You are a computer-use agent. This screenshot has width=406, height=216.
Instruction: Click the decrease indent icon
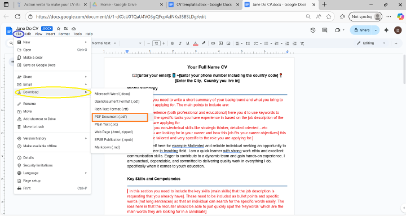[x=287, y=43]
